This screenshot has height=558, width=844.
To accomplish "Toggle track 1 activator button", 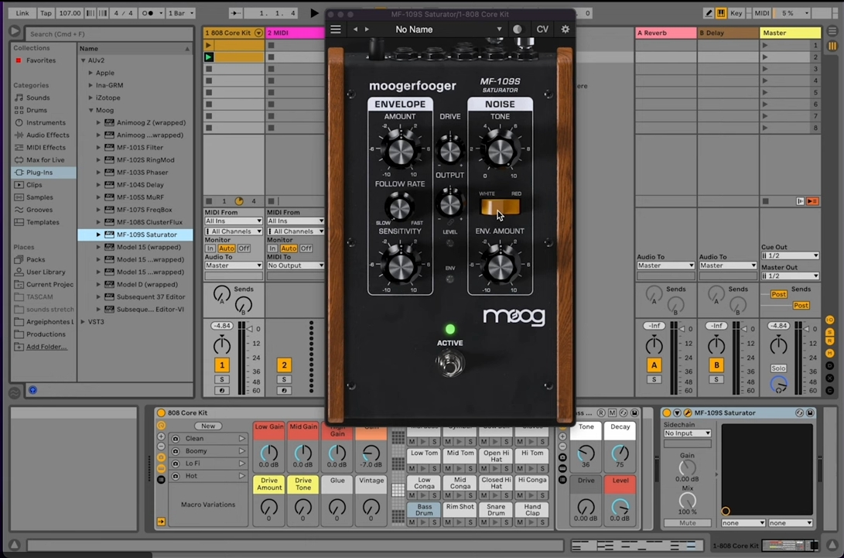I will coord(222,365).
